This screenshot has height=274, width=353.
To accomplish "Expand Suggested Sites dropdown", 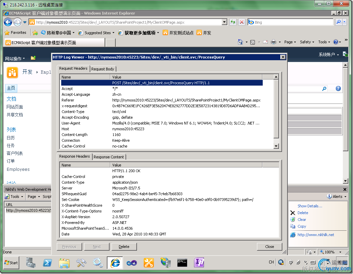I will click(114, 33).
